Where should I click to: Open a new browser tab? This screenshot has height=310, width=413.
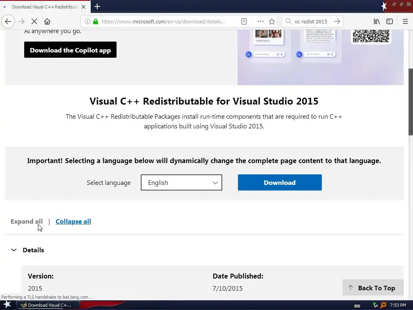point(97,6)
